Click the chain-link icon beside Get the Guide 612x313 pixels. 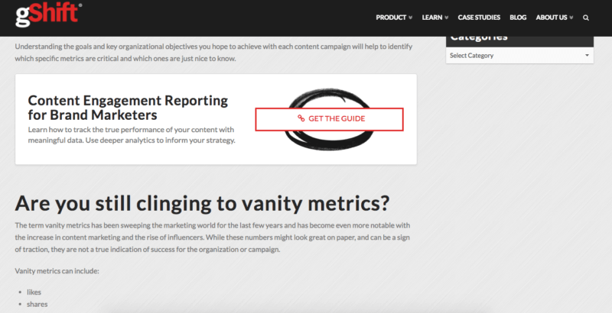(x=301, y=119)
